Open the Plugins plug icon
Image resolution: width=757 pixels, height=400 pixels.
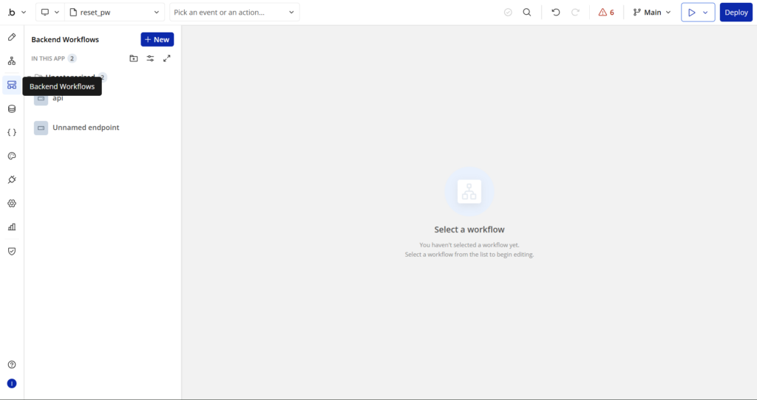[x=12, y=180]
